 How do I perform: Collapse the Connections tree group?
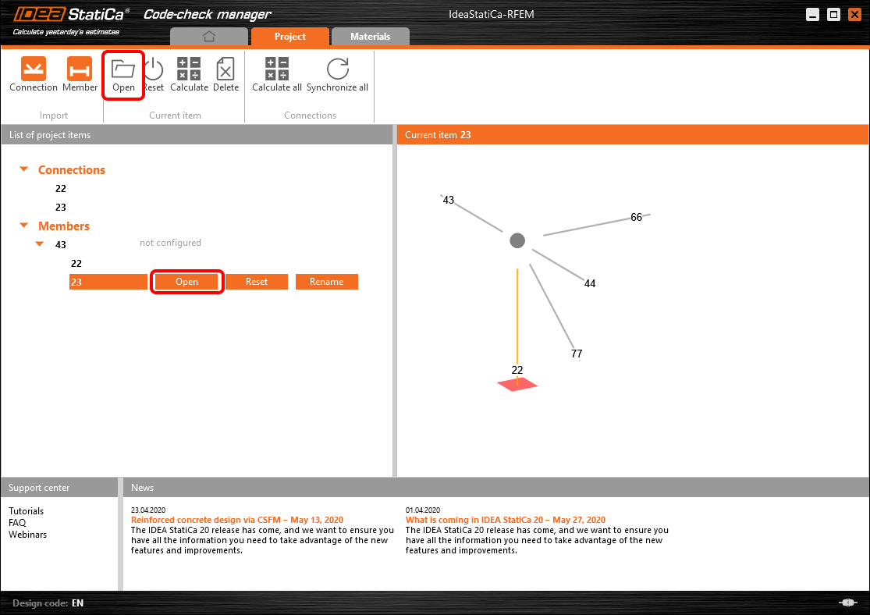(x=24, y=169)
